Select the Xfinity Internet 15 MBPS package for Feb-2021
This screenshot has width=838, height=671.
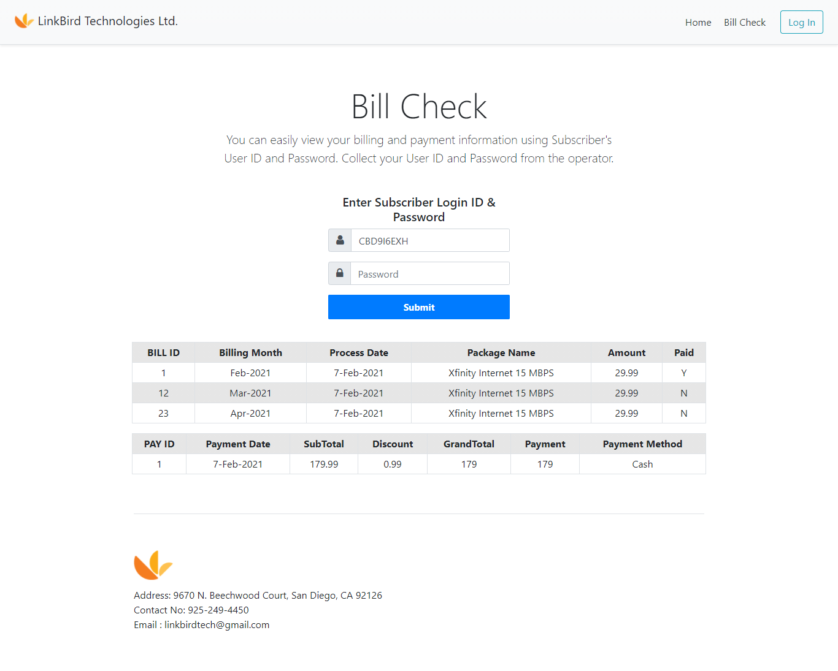501,373
